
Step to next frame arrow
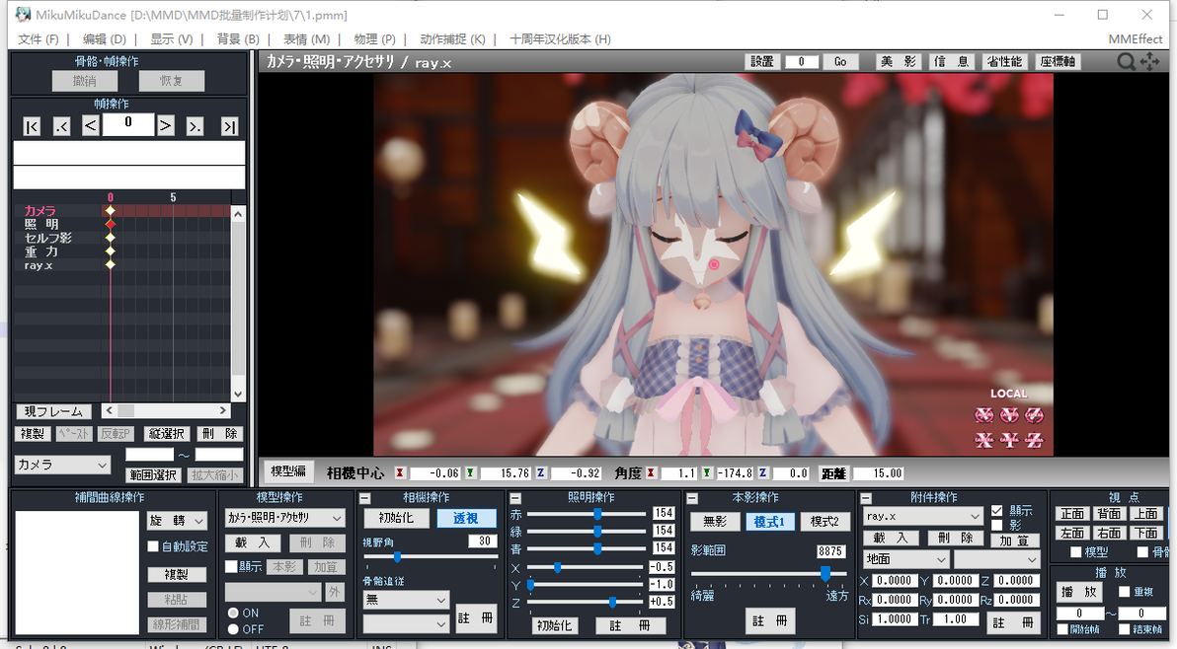pyautogui.click(x=166, y=125)
